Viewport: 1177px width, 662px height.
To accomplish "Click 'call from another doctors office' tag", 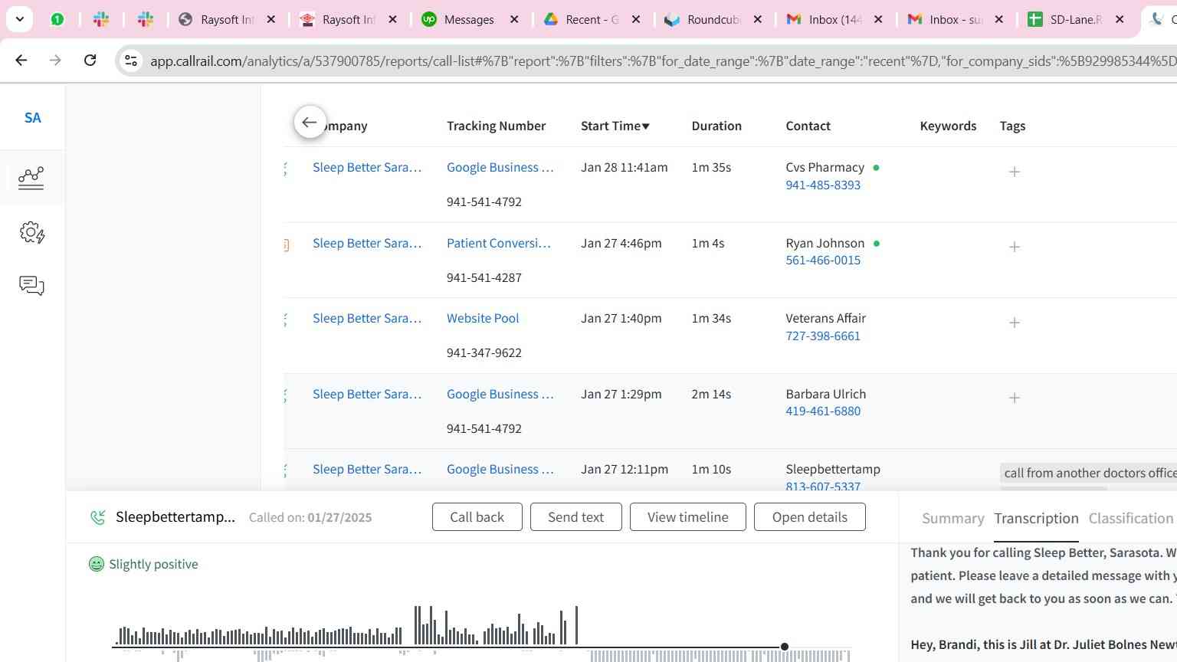I will point(1090,473).
